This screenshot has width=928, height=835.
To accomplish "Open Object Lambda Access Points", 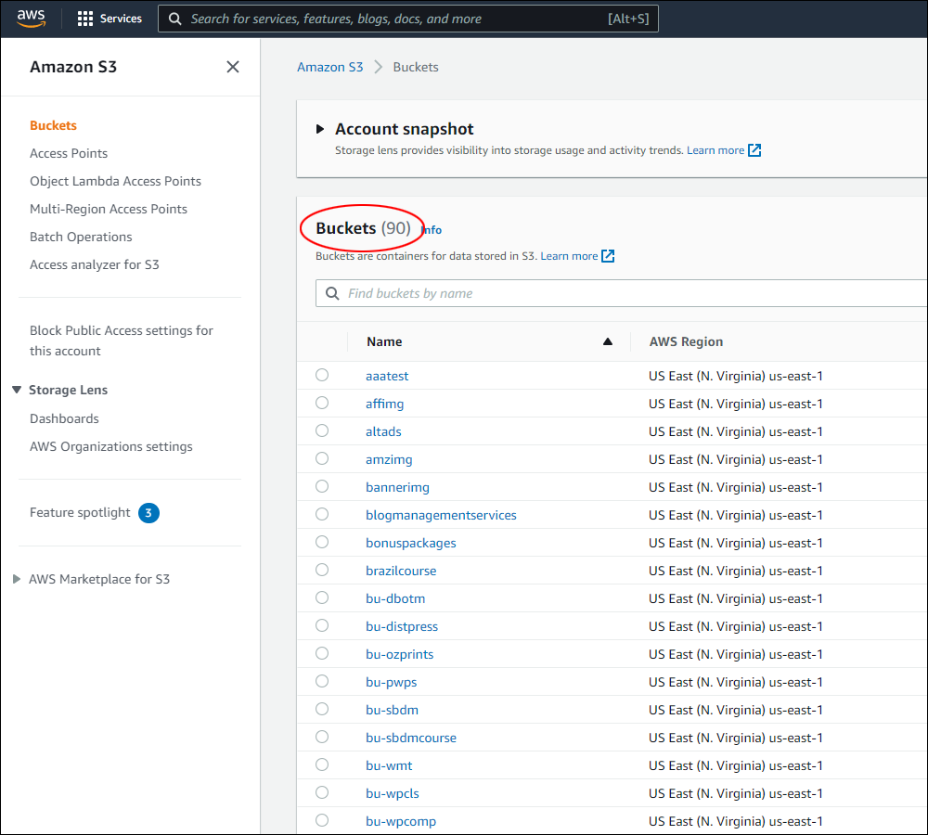I will click(x=115, y=181).
